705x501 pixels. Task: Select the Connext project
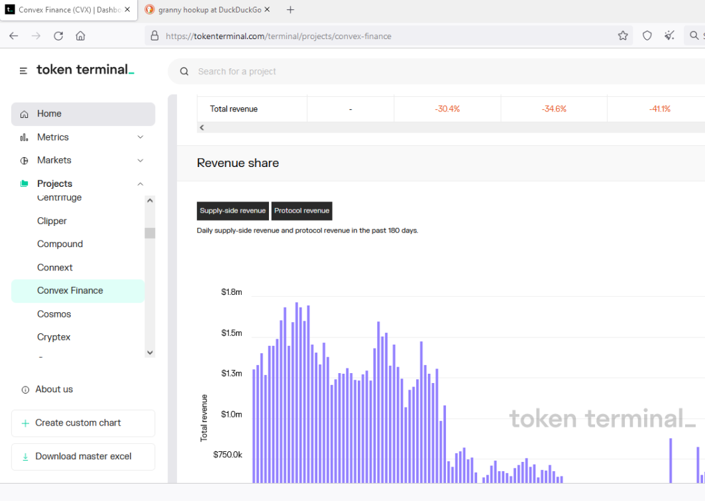(x=55, y=267)
